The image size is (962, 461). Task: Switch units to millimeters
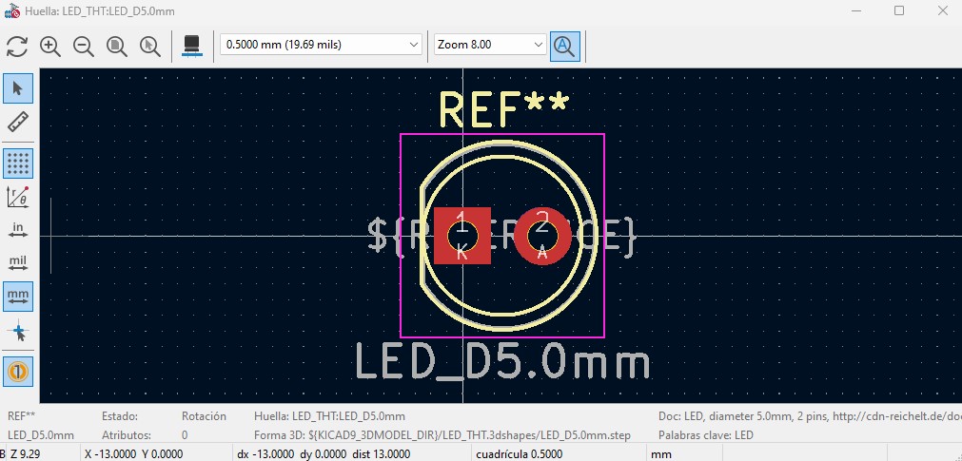(x=18, y=297)
